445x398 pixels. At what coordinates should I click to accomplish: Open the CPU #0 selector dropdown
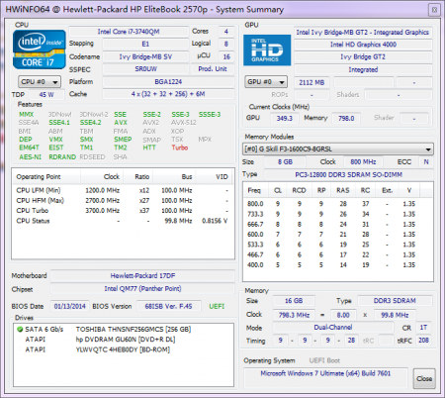click(x=40, y=81)
